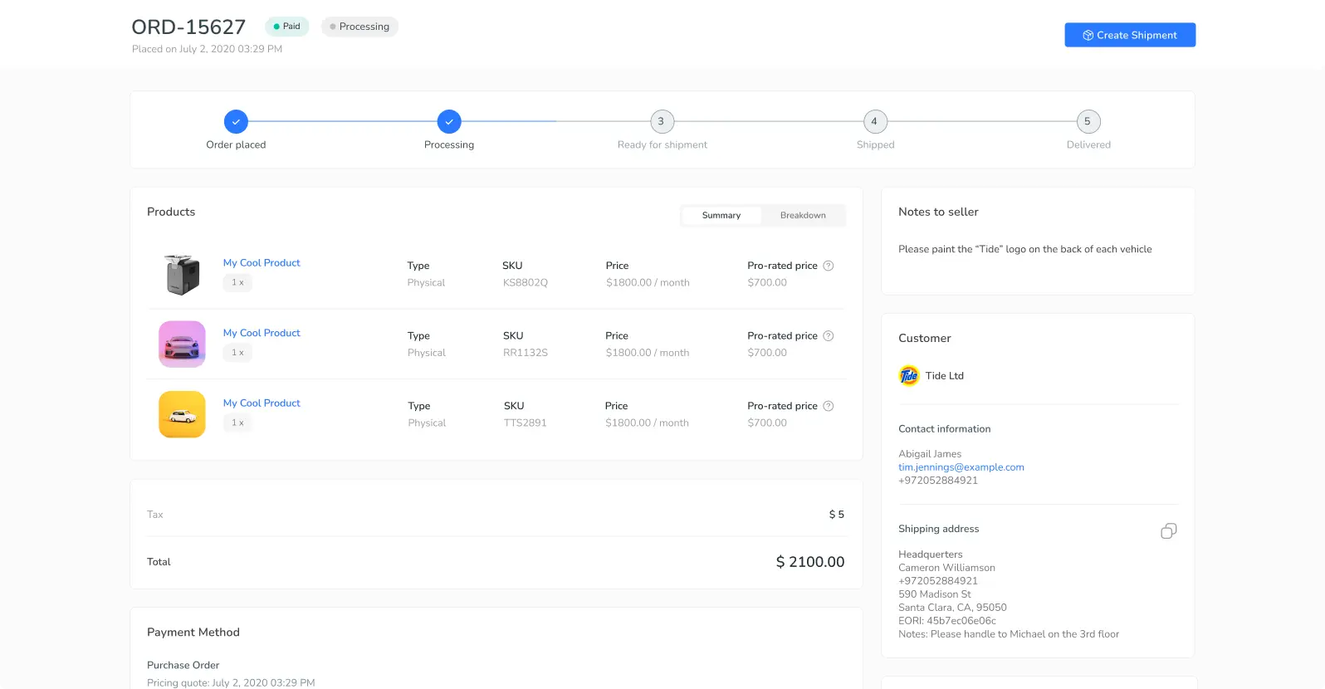The width and height of the screenshot is (1325, 689).
Task: Open the pro-rated price help icon for TTS2891
Action: 828,406
